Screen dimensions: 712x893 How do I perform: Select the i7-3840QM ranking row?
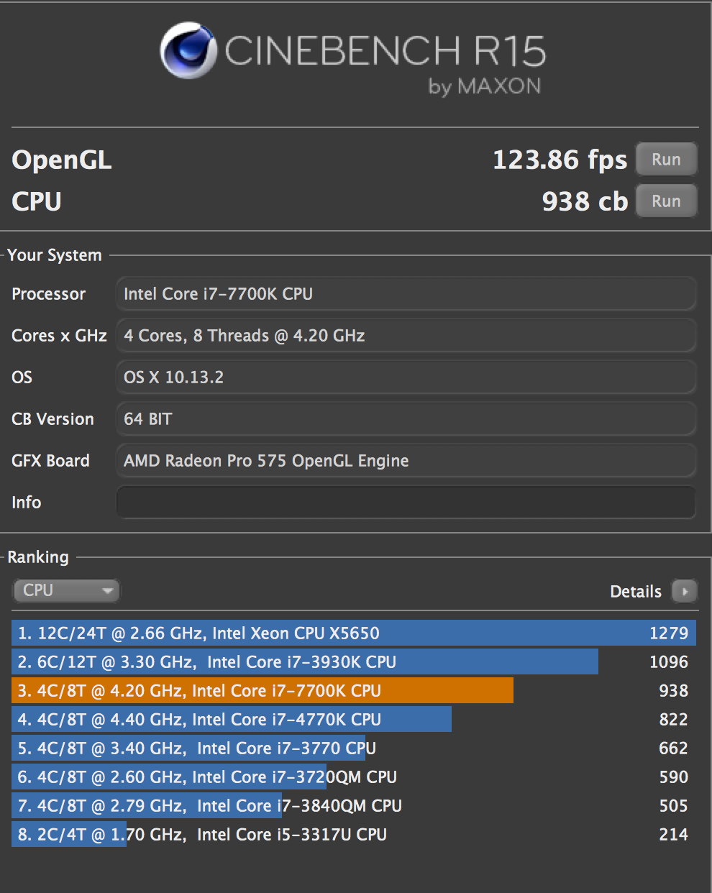point(352,806)
